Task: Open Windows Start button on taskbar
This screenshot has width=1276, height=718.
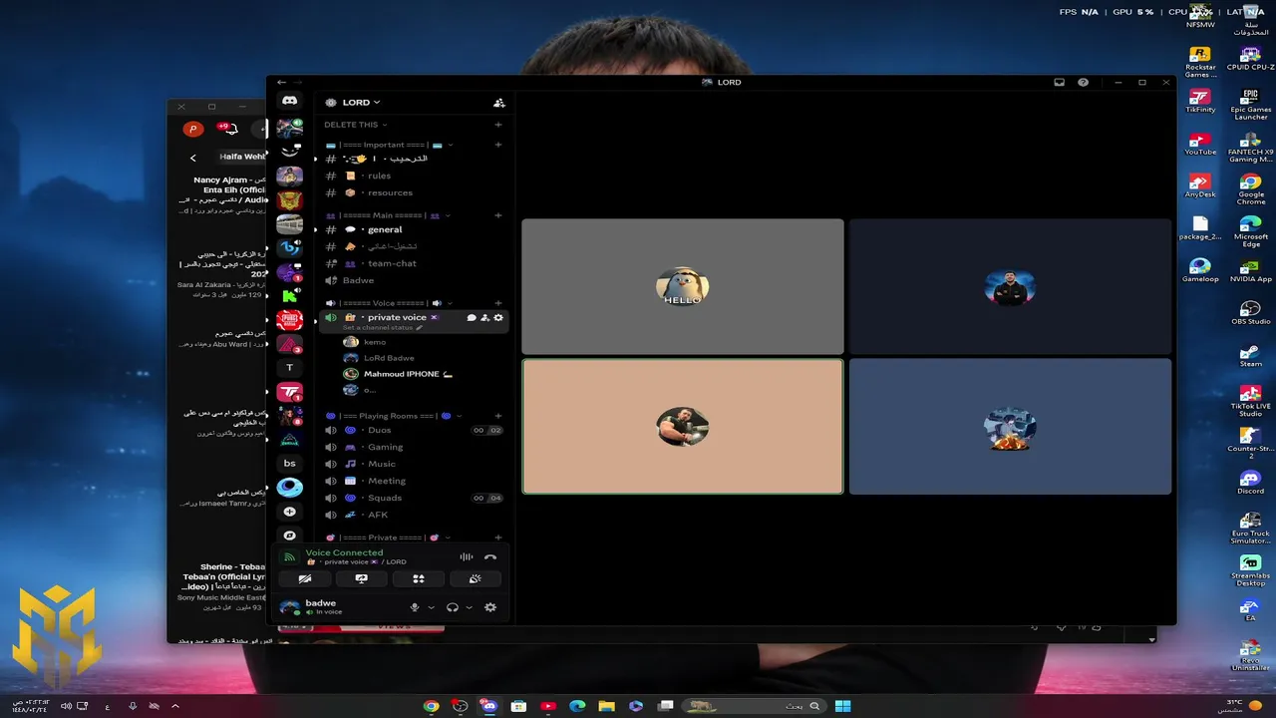Action: point(842,706)
